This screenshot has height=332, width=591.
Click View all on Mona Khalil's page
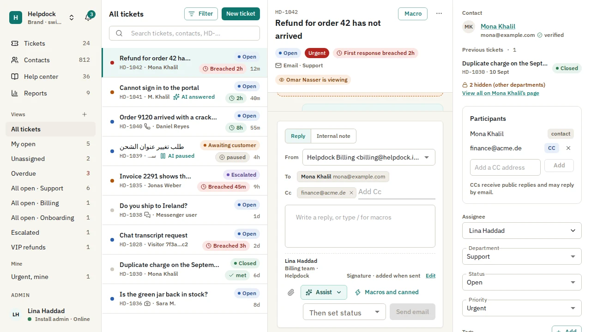[501, 93]
